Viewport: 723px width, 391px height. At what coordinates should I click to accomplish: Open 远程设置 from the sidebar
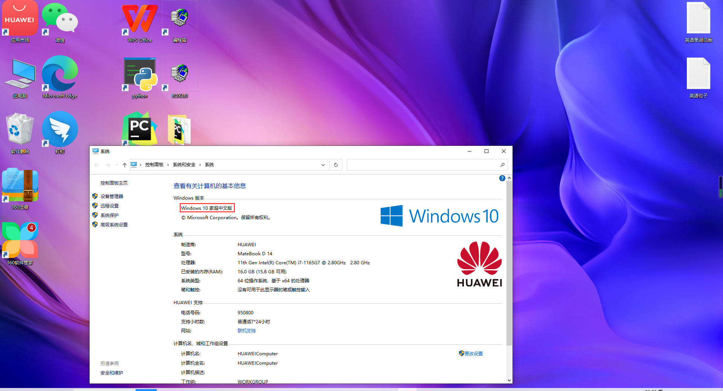[x=110, y=206]
